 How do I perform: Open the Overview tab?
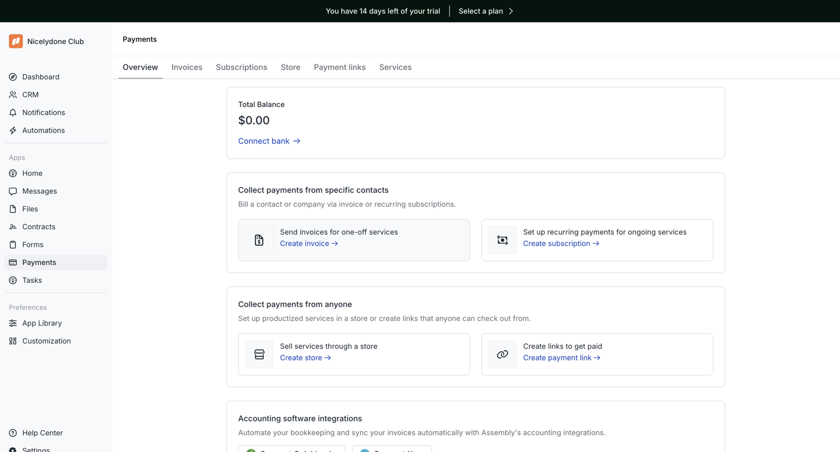[140, 67]
